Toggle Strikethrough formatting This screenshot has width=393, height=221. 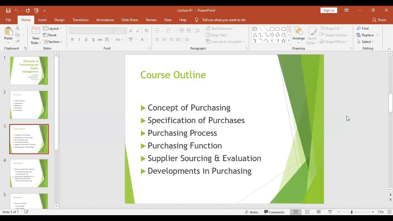tap(100, 40)
